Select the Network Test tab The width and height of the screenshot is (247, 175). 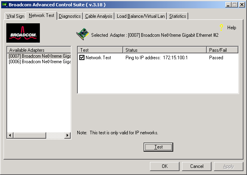click(41, 15)
